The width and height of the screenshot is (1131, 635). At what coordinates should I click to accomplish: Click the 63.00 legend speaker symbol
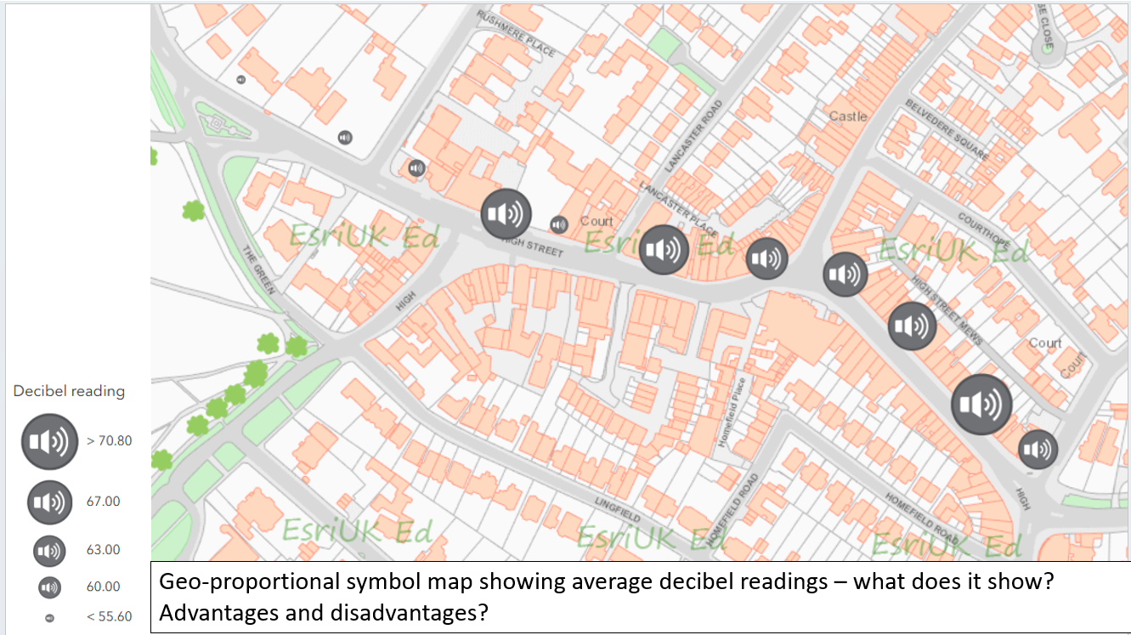pyautogui.click(x=49, y=551)
